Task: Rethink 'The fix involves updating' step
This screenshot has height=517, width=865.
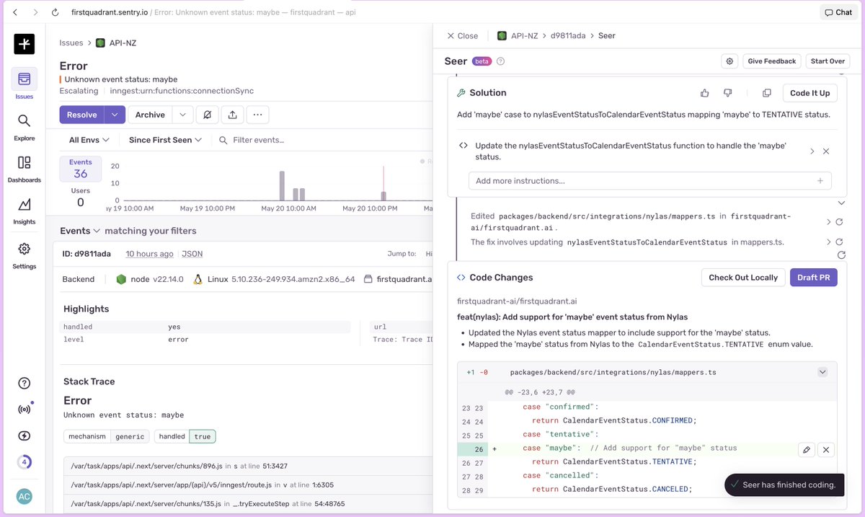Action: coord(840,242)
